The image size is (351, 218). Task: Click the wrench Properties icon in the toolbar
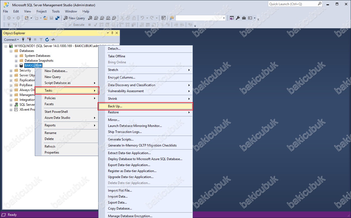(238, 18)
